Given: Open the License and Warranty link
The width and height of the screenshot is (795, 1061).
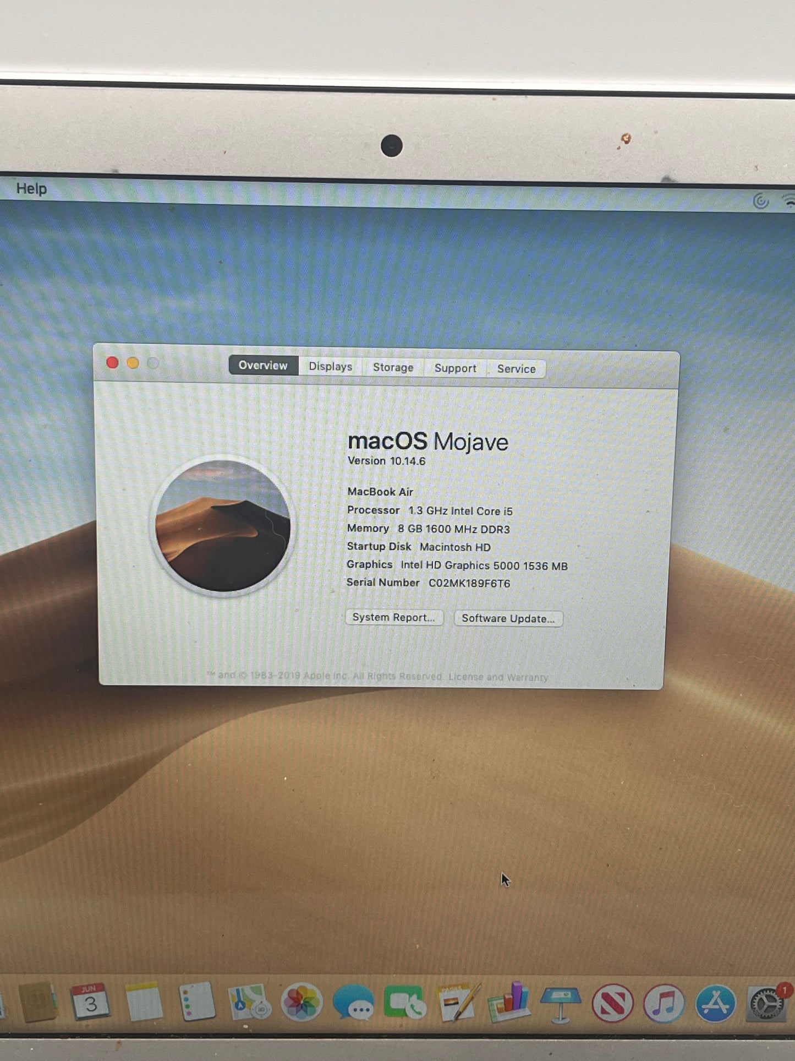Looking at the screenshot, I should coord(498,677).
